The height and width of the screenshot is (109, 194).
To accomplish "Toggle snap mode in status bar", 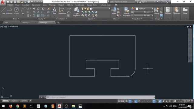I will point(130,101).
